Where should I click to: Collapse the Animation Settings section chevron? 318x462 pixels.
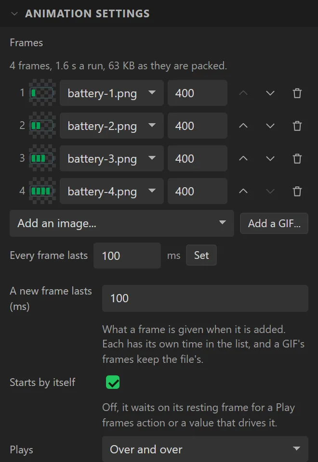(14, 13)
